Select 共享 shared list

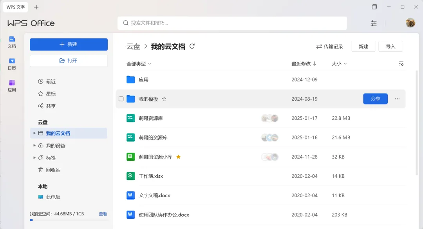pyautogui.click(x=47, y=106)
